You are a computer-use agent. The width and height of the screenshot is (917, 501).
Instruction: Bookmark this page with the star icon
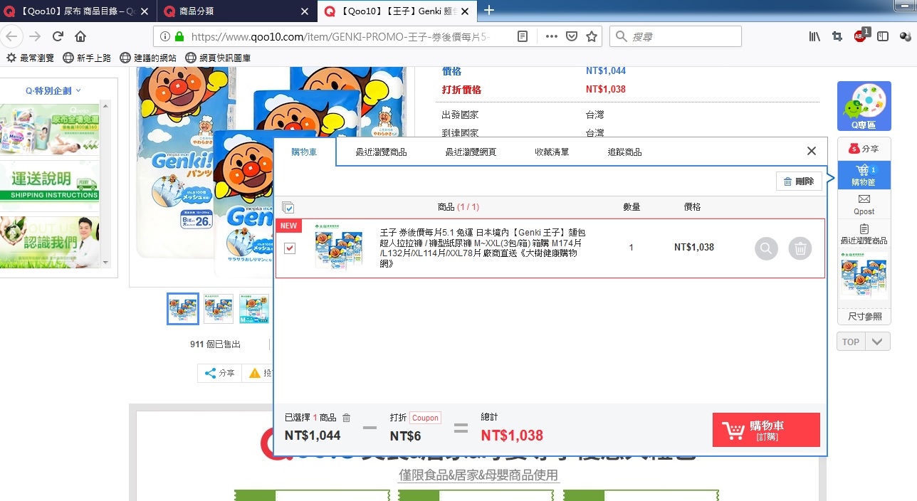592,36
